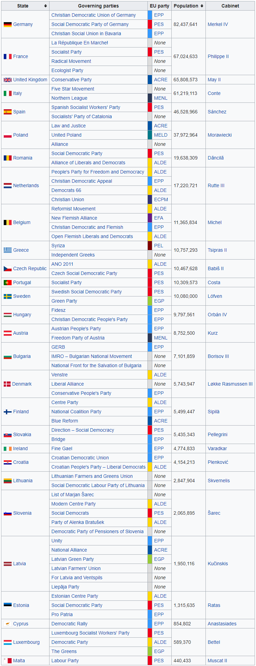Click the Latvia flag icon
Screen dimensions: 256x666
[8, 564]
